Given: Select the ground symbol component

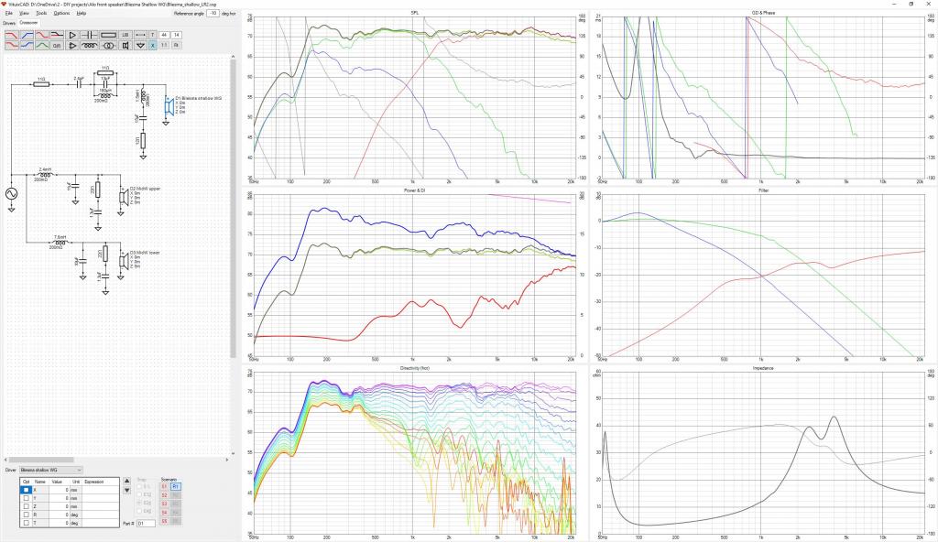Looking at the screenshot, I should pyautogui.click(x=140, y=46).
